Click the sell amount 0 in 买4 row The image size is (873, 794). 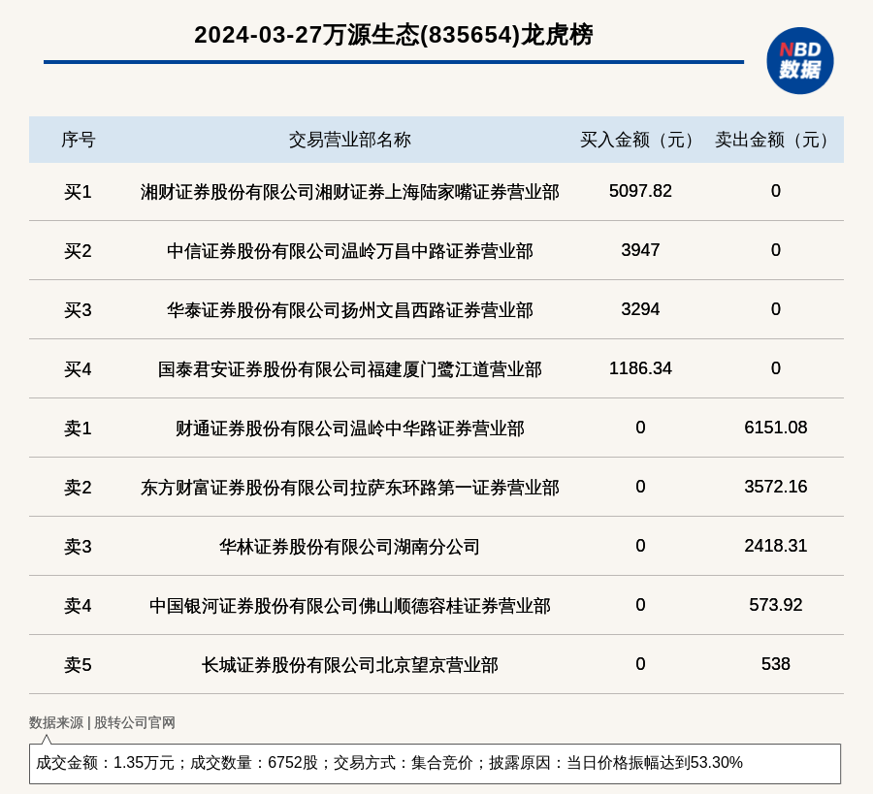coord(776,368)
